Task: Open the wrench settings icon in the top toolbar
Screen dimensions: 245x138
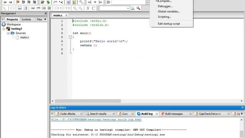Action: coord(81,2)
